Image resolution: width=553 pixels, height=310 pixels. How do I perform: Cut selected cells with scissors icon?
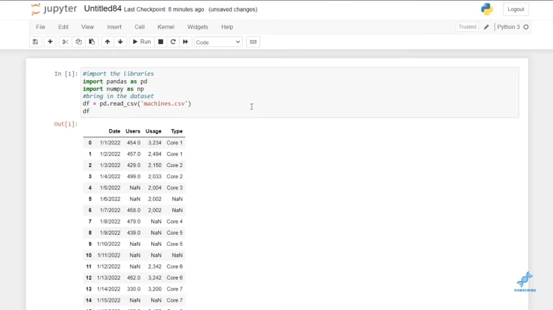(65, 42)
